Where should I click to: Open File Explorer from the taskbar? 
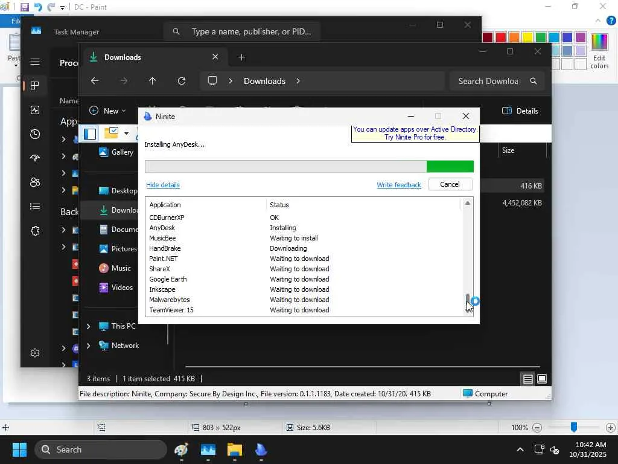pyautogui.click(x=235, y=449)
